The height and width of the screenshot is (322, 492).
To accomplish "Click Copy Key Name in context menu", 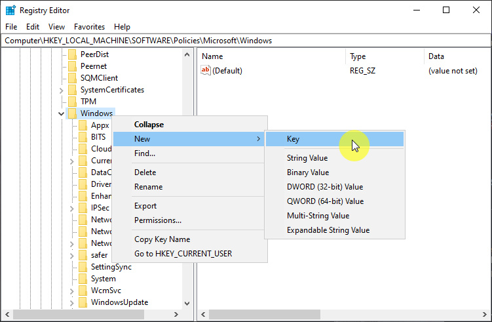I will coord(162,239).
